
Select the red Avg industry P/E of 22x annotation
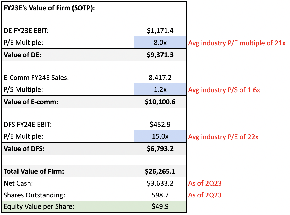pos(225,137)
